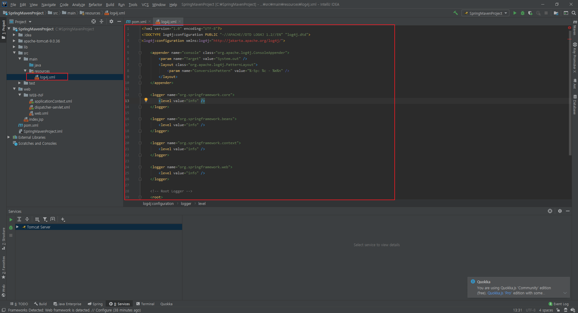578x313 pixels.
Task: Expand the Tomcat Server node
Action: [x=17, y=227]
